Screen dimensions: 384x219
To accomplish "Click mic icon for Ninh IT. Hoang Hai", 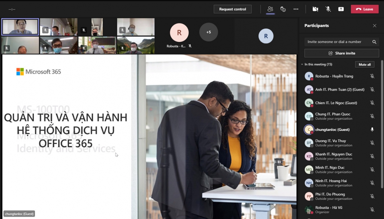I will (372, 183).
